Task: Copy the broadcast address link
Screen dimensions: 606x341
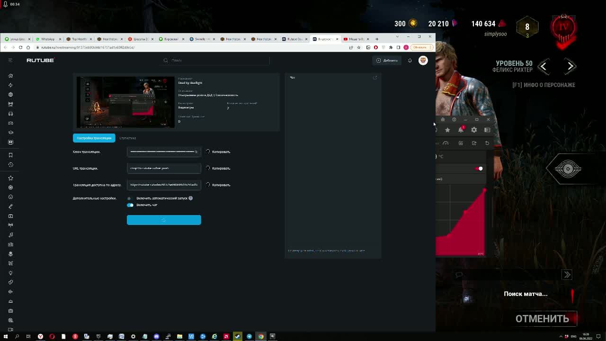Action: point(218,185)
